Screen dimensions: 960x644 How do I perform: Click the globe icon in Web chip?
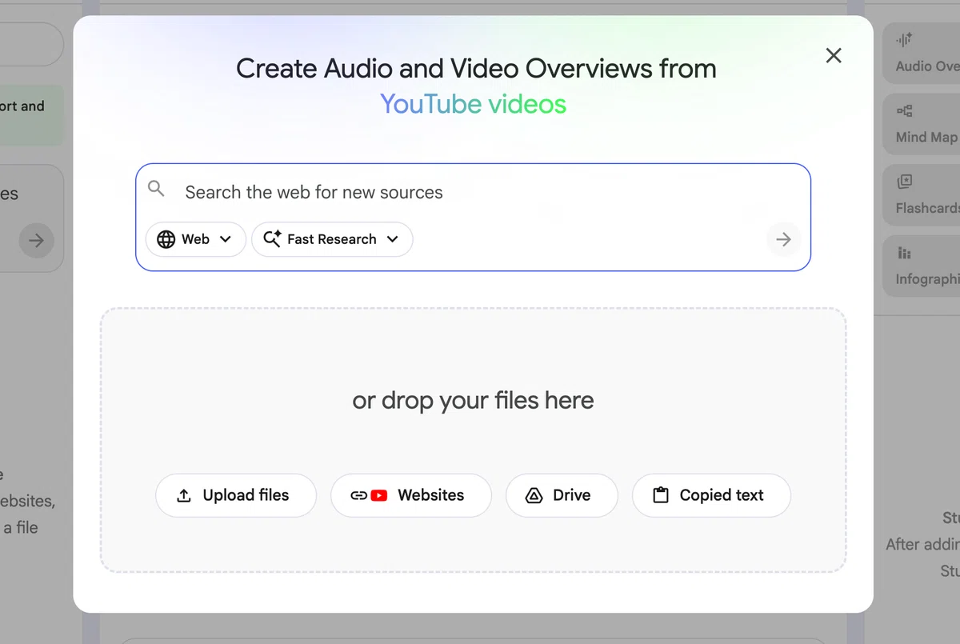(x=166, y=239)
